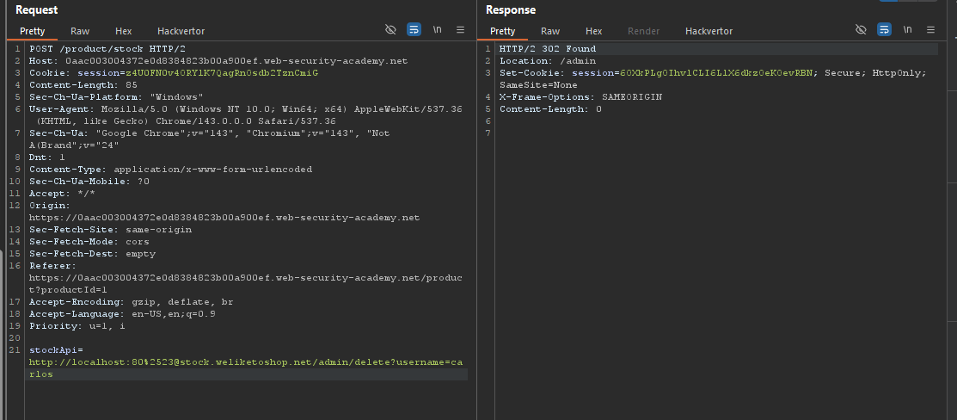
Task: Click the Content-Type urlencoded header
Action: 170,170
